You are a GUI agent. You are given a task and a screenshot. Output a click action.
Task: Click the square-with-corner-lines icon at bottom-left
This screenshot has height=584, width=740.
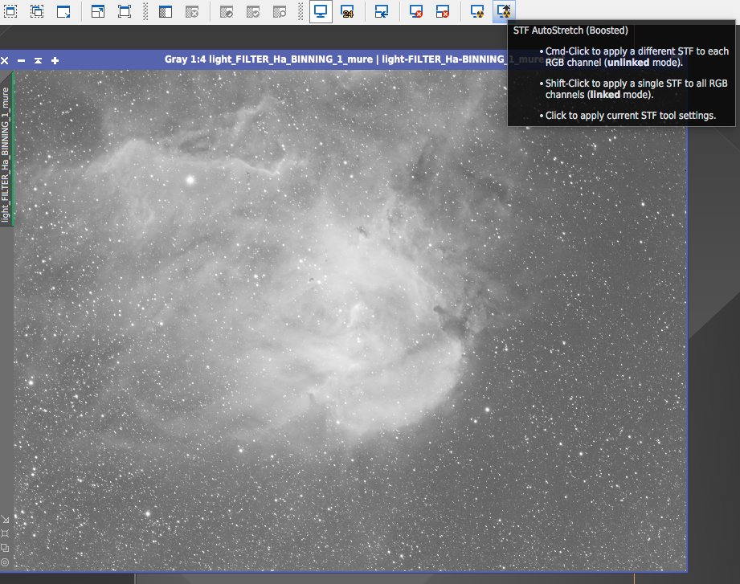pyautogui.click(x=5, y=533)
